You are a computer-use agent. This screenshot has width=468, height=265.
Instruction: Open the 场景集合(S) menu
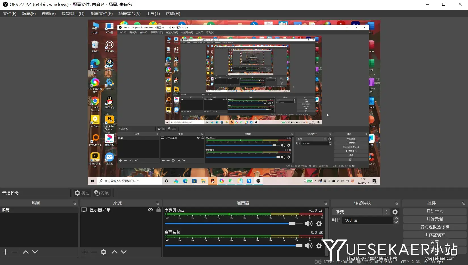130,14
